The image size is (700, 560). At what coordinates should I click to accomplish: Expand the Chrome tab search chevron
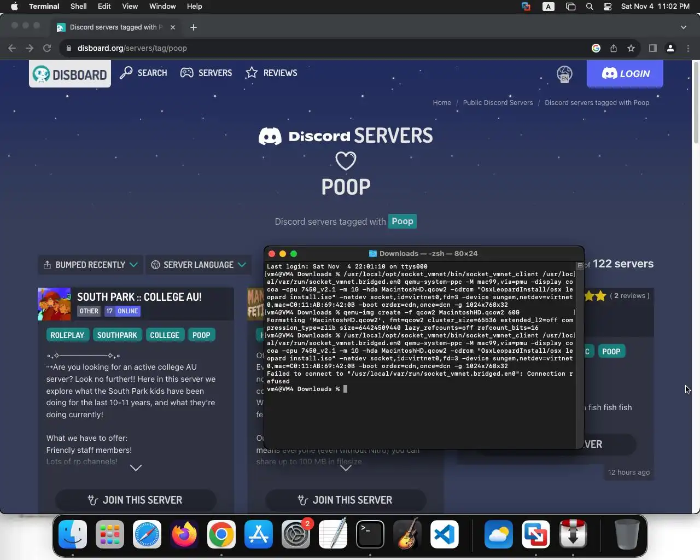pos(683,27)
